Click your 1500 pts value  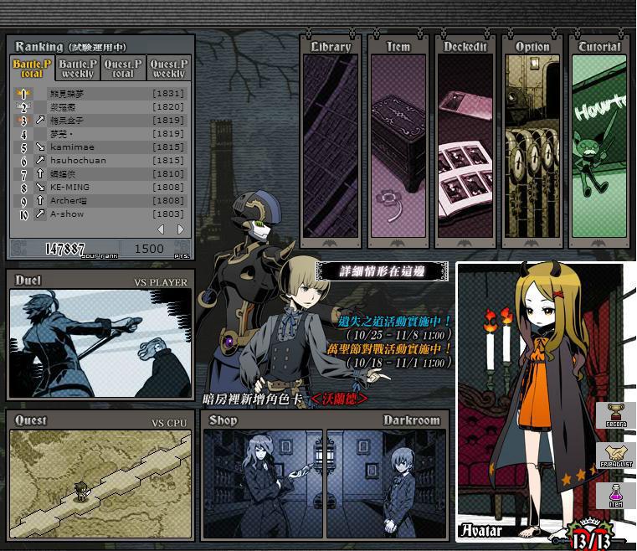149,249
